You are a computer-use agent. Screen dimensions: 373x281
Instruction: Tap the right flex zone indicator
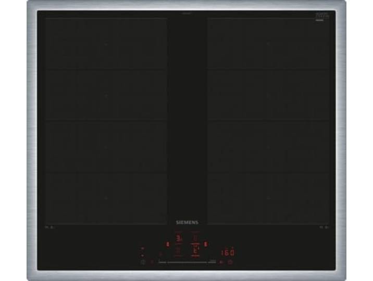(206, 244)
